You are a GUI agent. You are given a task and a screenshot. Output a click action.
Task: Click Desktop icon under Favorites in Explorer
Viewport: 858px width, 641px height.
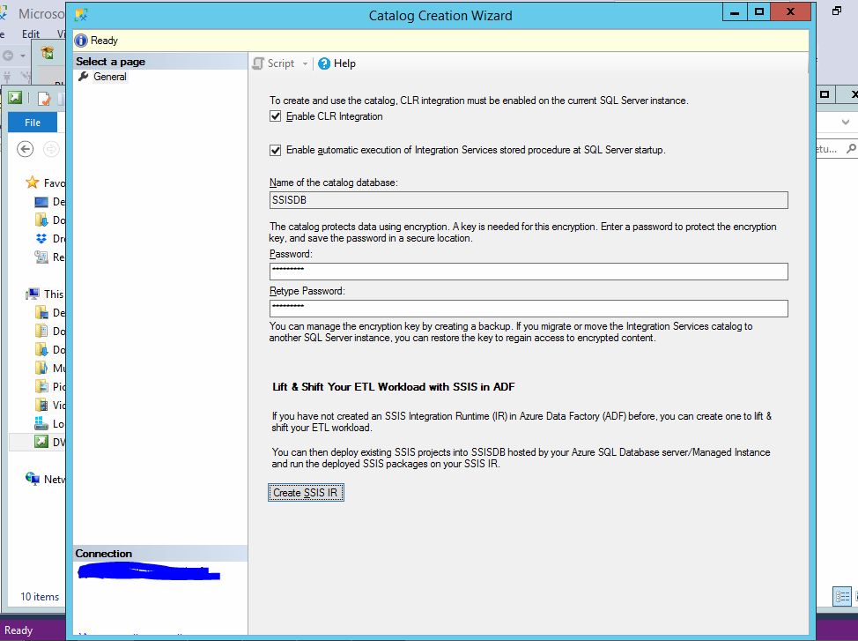[41, 202]
